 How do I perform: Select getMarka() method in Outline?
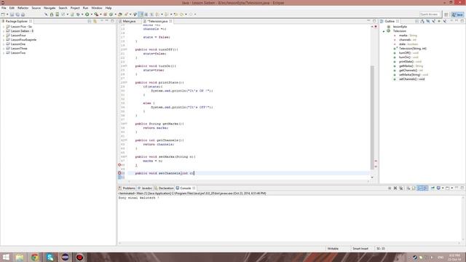[x=411, y=66]
